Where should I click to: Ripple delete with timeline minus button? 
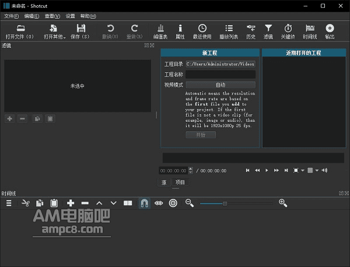[85, 203]
